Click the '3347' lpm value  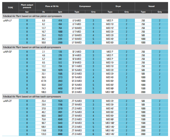[60, 85]
